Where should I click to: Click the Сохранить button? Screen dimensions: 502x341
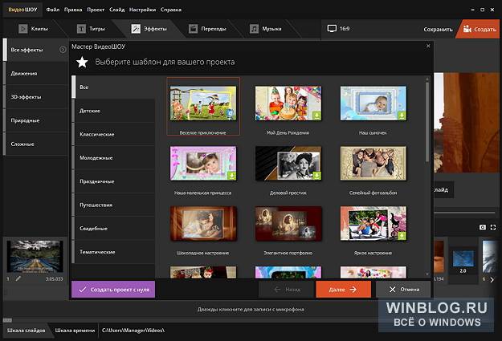(438, 29)
